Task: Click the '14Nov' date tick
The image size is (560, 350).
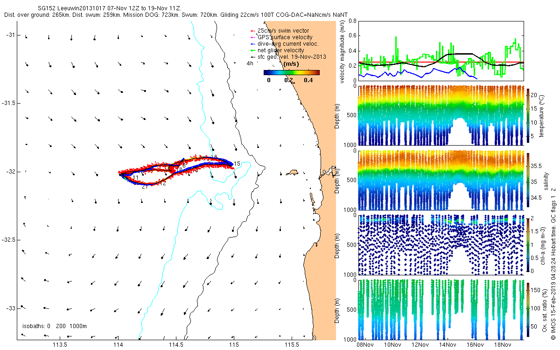Action: click(448, 345)
